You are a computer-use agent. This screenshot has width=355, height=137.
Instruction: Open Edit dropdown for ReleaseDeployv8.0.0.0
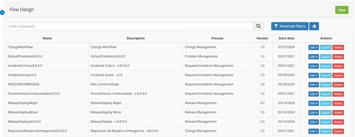313,122
